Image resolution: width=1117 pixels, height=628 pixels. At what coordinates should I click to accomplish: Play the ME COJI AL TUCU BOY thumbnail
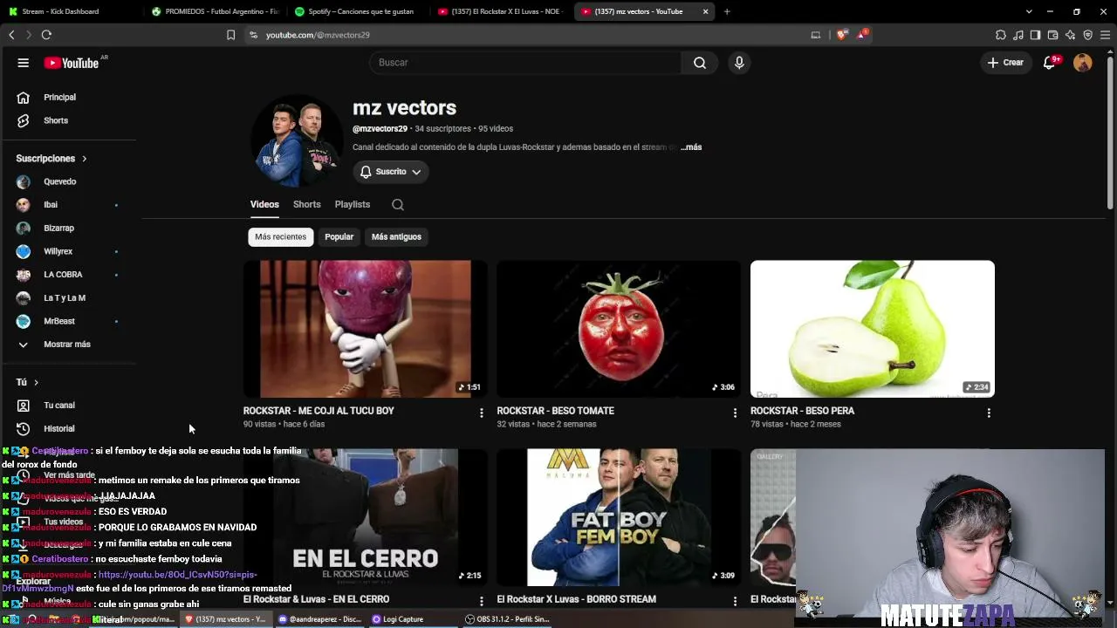click(366, 329)
